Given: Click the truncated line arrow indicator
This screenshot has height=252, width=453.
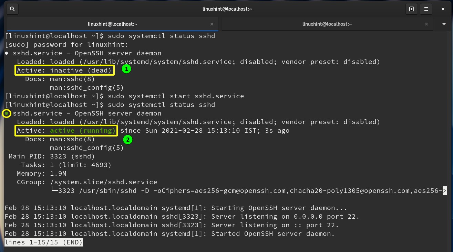Looking at the screenshot, I should coord(444,191).
